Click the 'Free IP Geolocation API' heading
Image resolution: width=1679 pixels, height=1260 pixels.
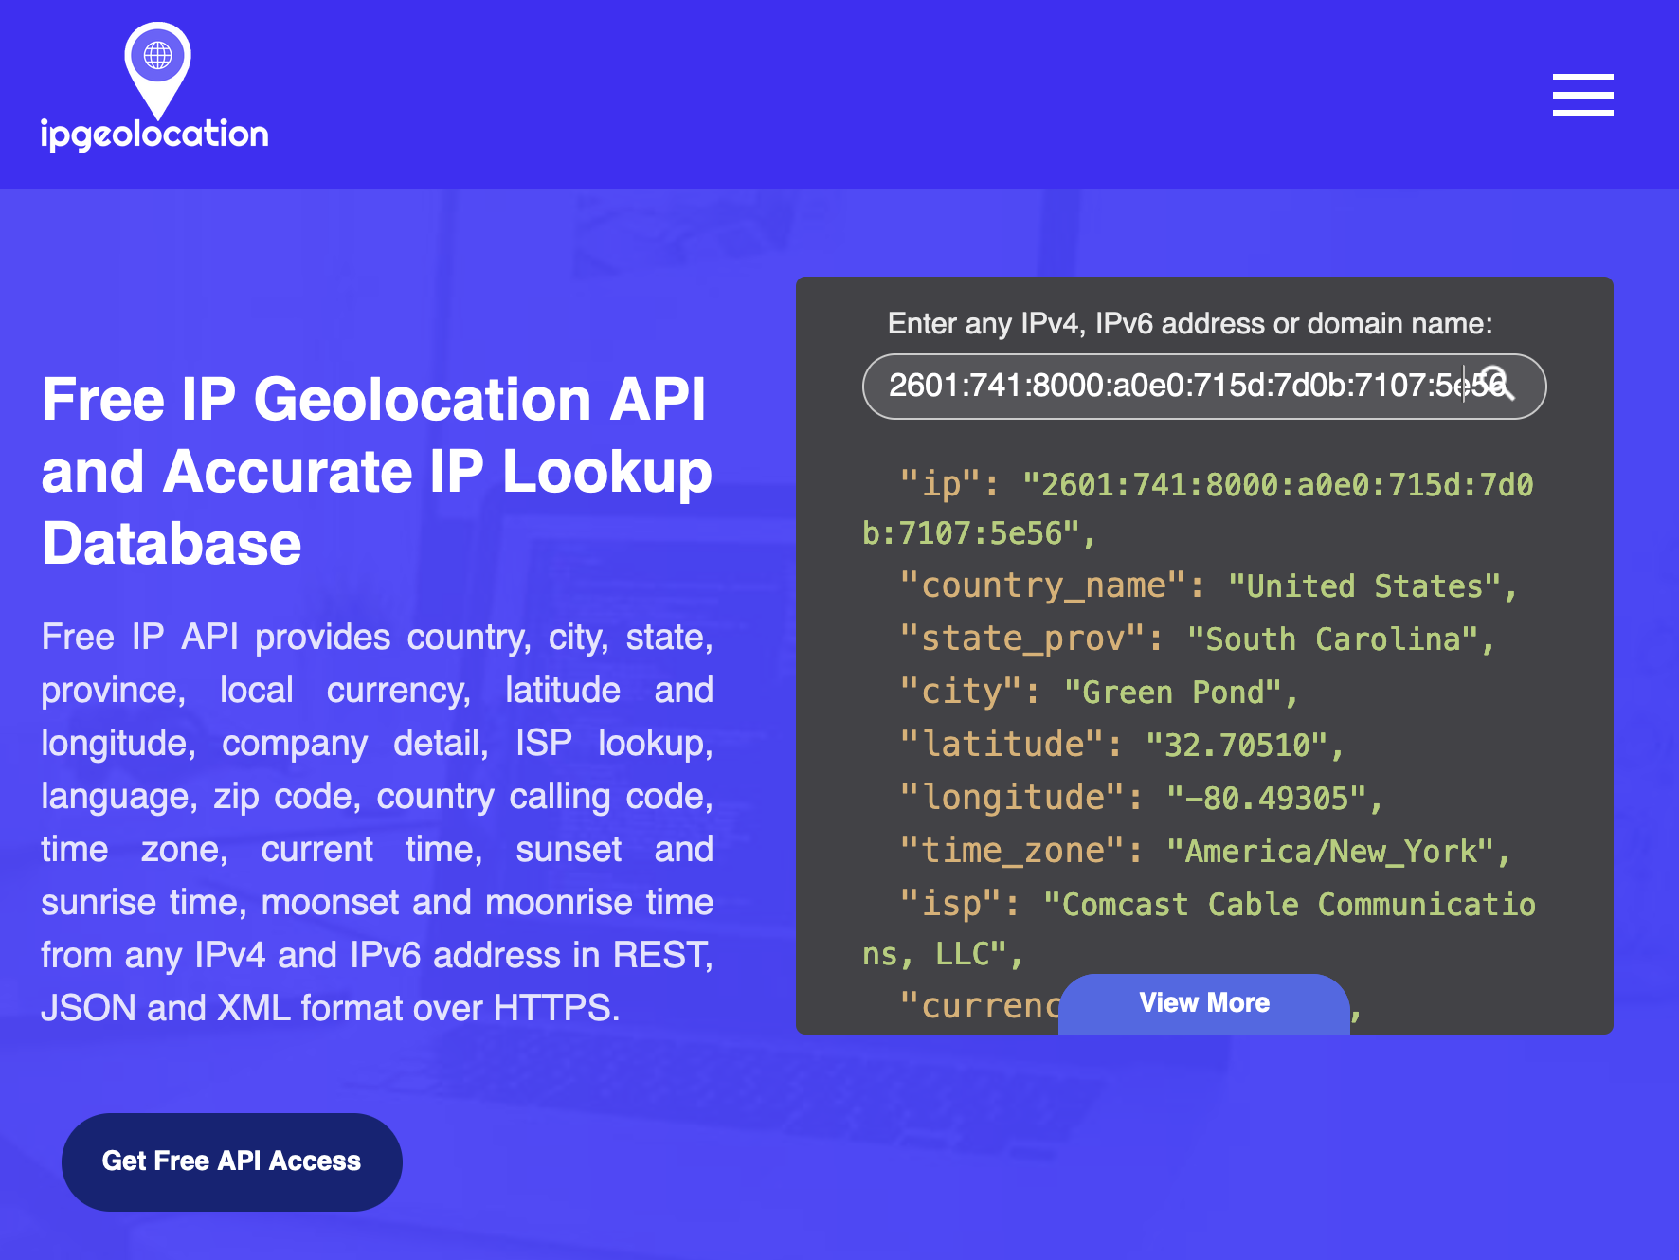click(377, 471)
